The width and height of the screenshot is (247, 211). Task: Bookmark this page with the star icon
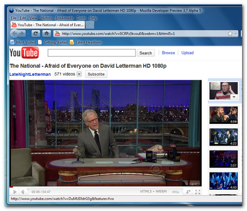pyautogui.click(x=230, y=34)
